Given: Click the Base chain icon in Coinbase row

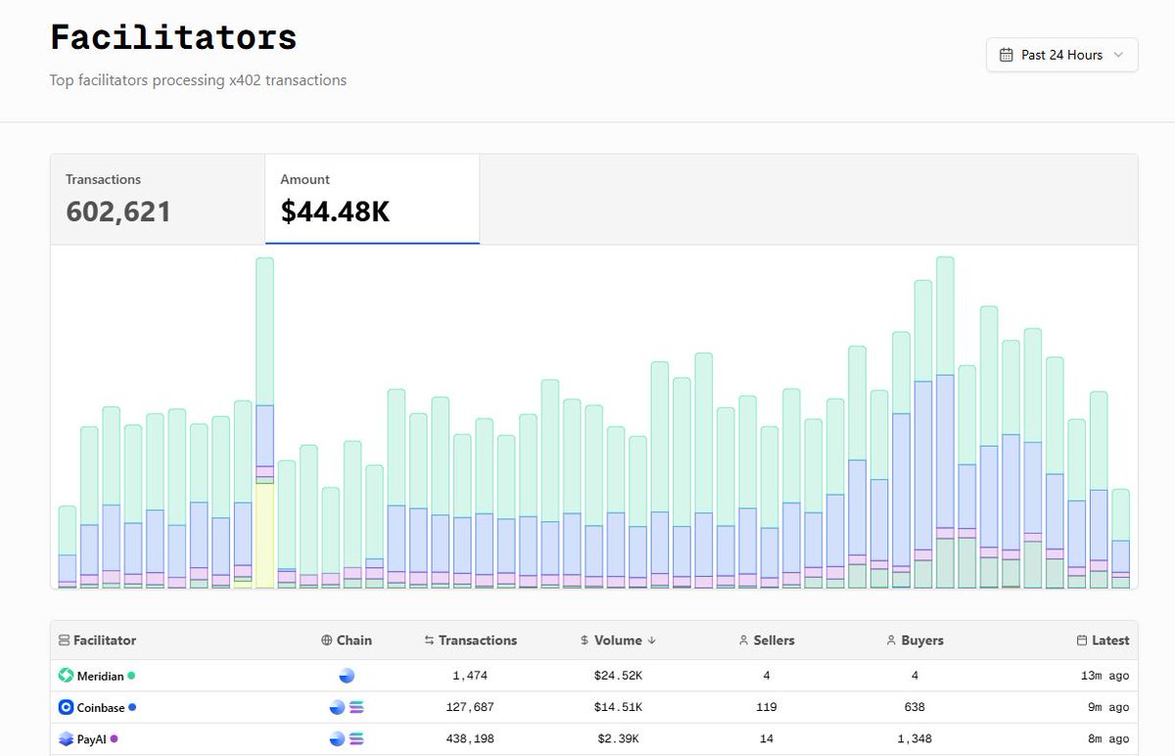Looking at the screenshot, I should pyautogui.click(x=336, y=707).
